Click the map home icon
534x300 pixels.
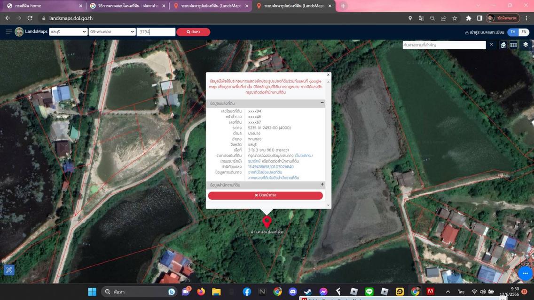tap(503, 45)
